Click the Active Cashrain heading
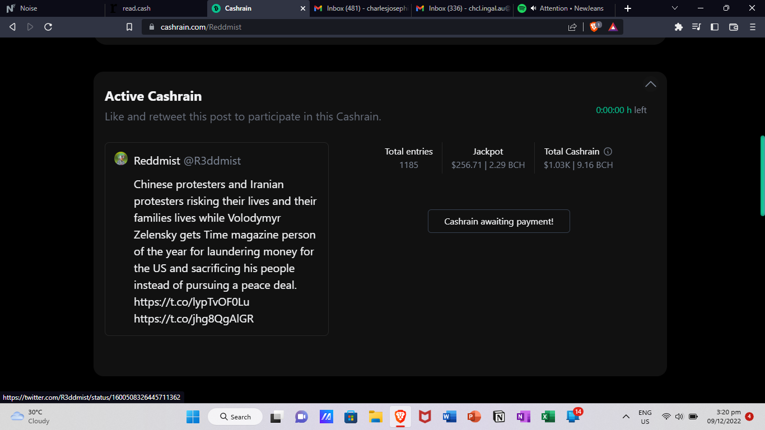The image size is (765, 430). [x=153, y=96]
